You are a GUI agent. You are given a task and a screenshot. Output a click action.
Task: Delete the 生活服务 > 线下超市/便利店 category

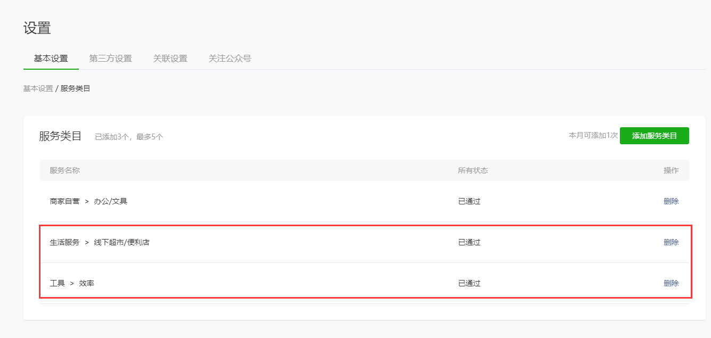[670, 242]
